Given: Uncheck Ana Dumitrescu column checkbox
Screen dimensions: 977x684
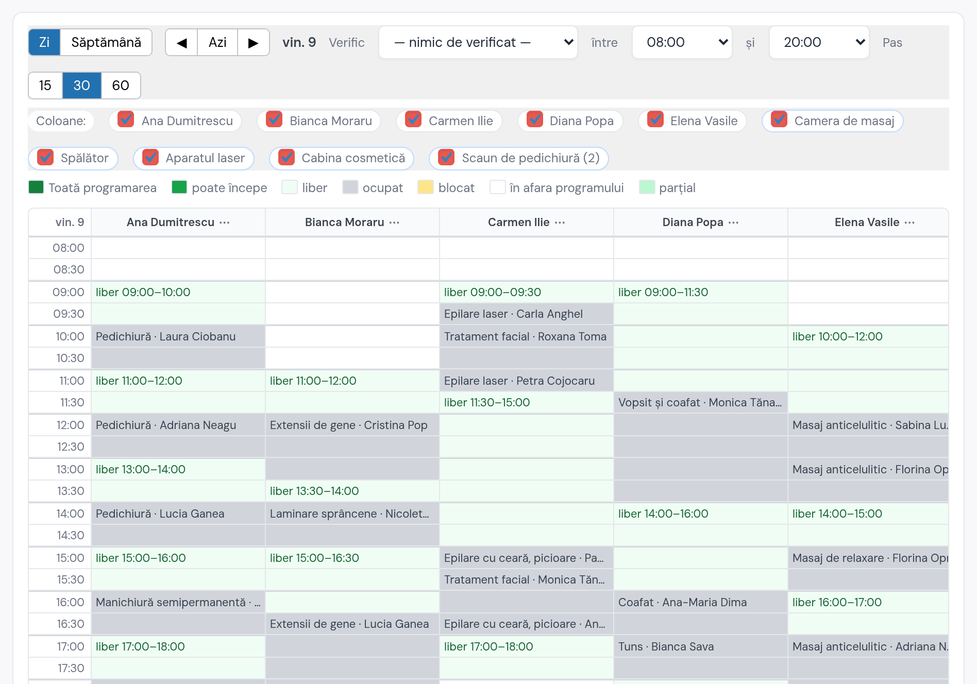Looking at the screenshot, I should click(x=126, y=119).
